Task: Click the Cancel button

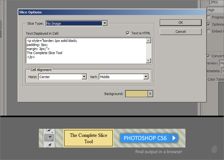Action: coord(180,32)
